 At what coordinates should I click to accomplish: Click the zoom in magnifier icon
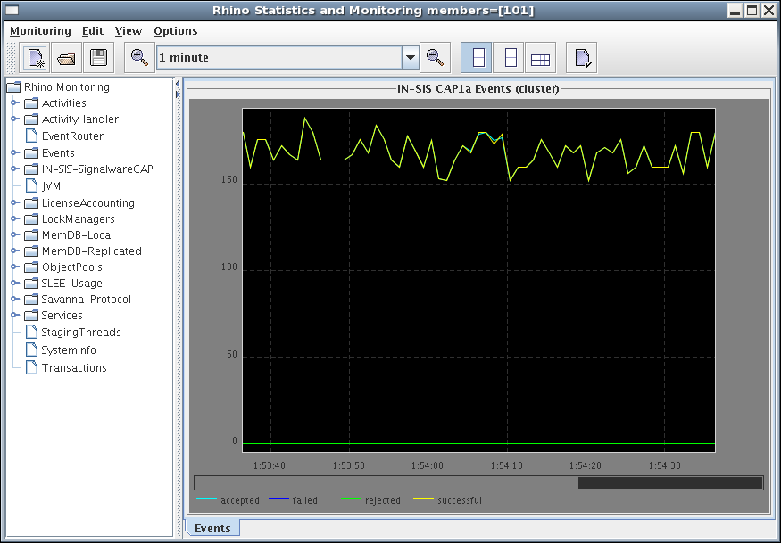139,58
